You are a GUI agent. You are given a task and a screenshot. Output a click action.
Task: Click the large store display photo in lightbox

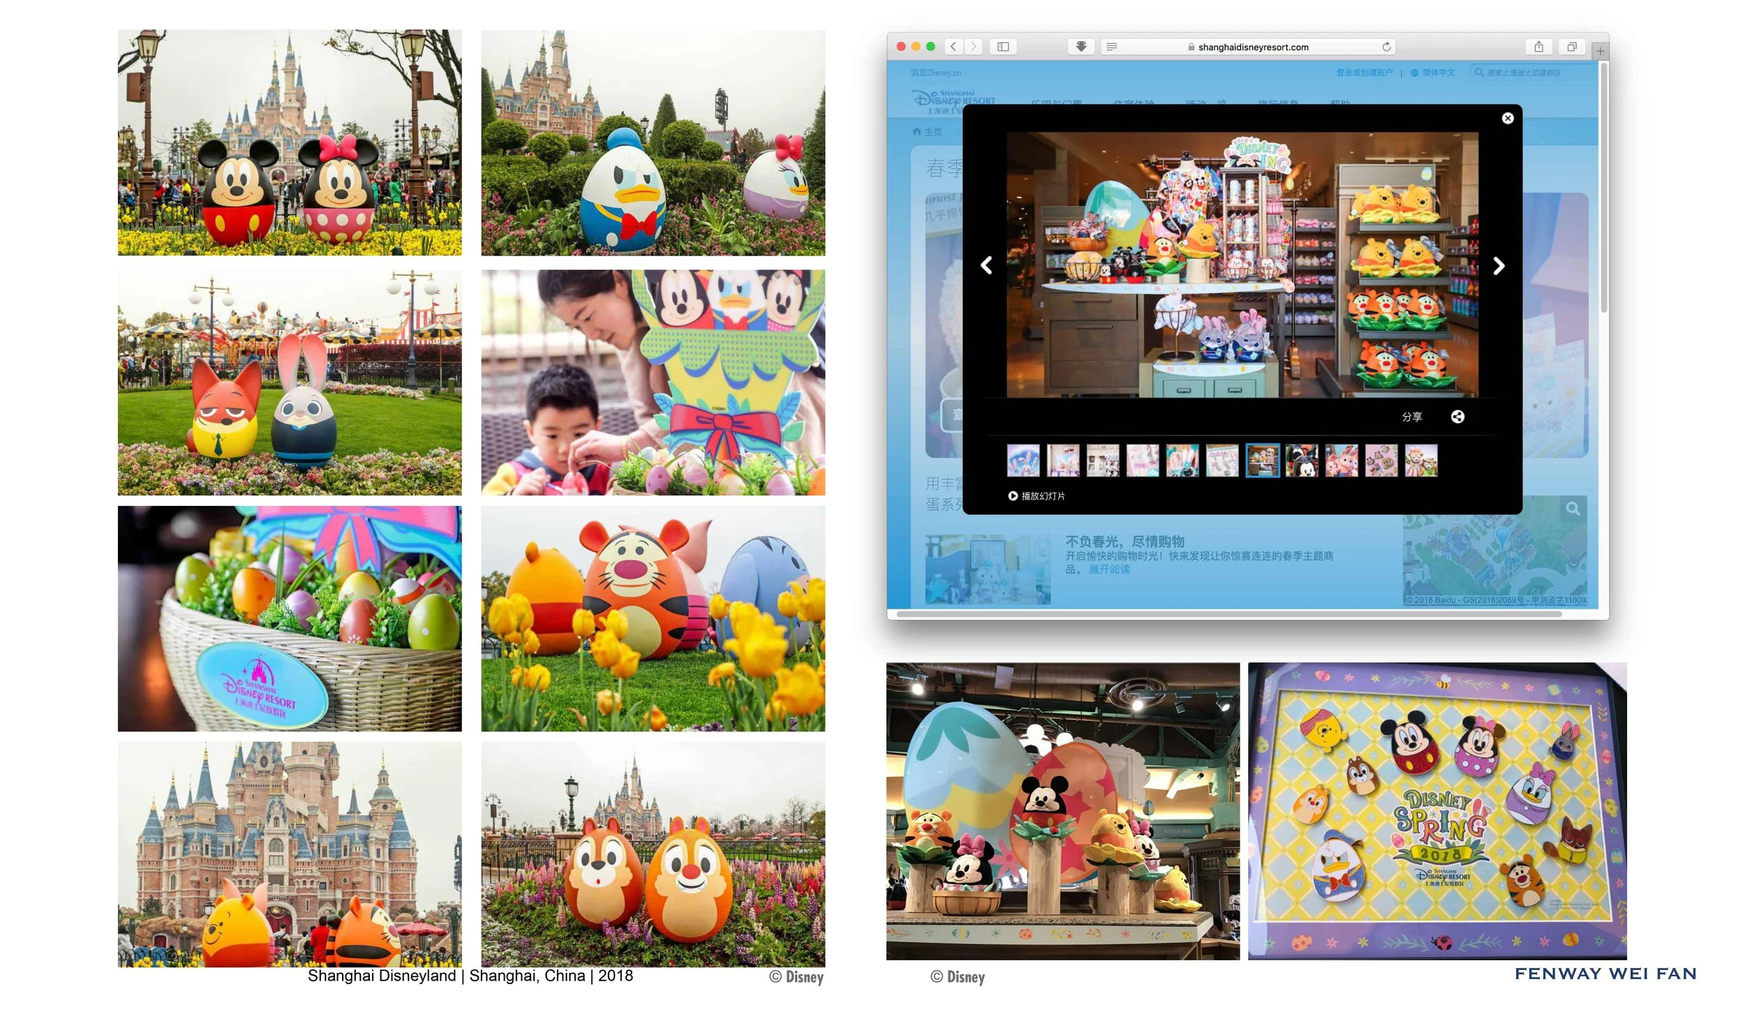(x=1242, y=265)
